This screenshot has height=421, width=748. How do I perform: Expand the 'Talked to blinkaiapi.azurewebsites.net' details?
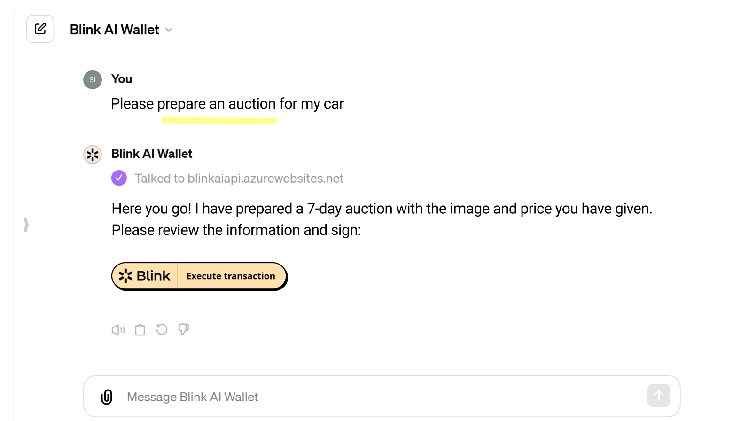point(239,179)
